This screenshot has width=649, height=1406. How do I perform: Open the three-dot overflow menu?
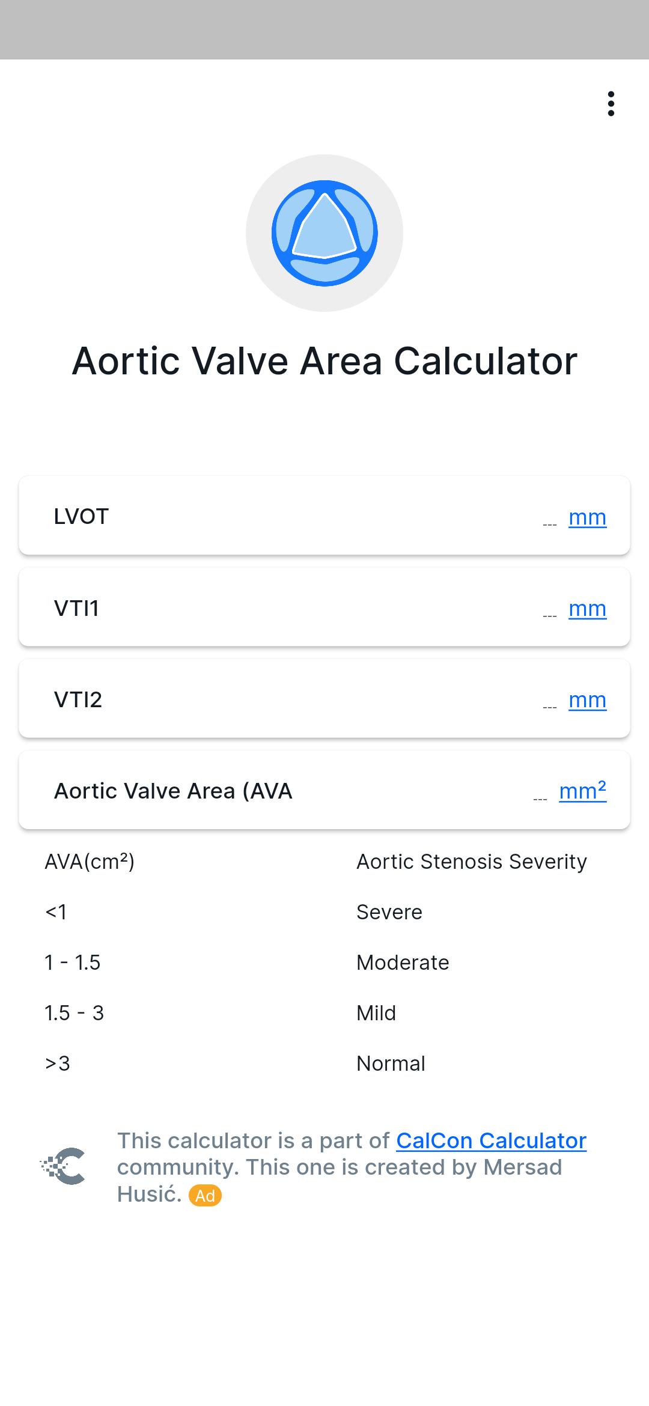click(x=611, y=103)
